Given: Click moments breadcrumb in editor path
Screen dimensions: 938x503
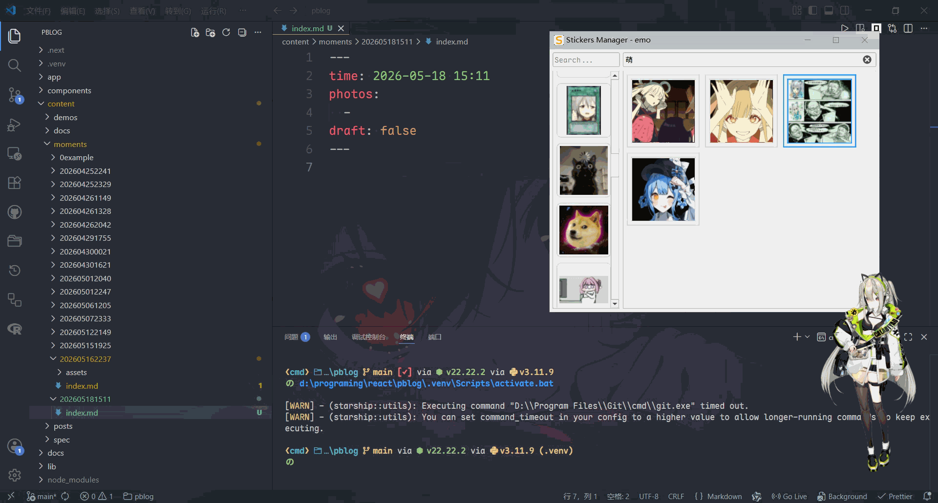Looking at the screenshot, I should pyautogui.click(x=335, y=42).
